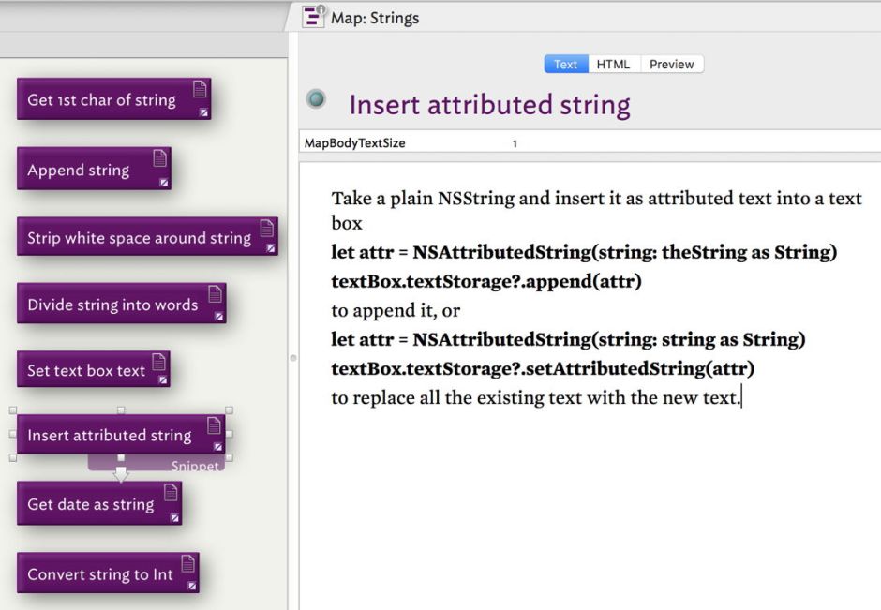Click corner badge on Set text box text
Viewport: 881px width, 610px height.
click(162, 380)
